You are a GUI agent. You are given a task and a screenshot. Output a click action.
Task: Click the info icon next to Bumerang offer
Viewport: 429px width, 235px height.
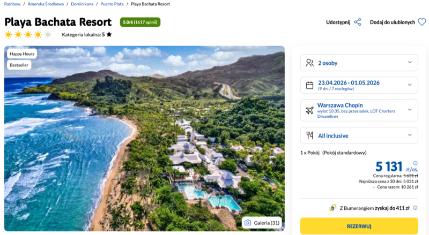point(415,208)
